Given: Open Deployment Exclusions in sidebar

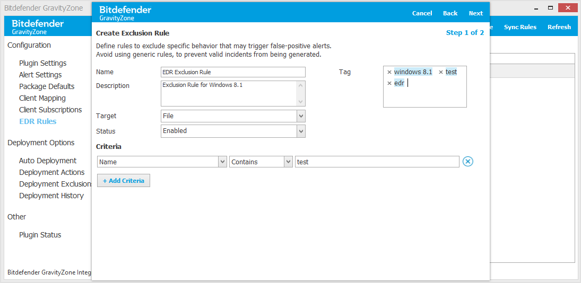Looking at the screenshot, I should (x=55, y=184).
